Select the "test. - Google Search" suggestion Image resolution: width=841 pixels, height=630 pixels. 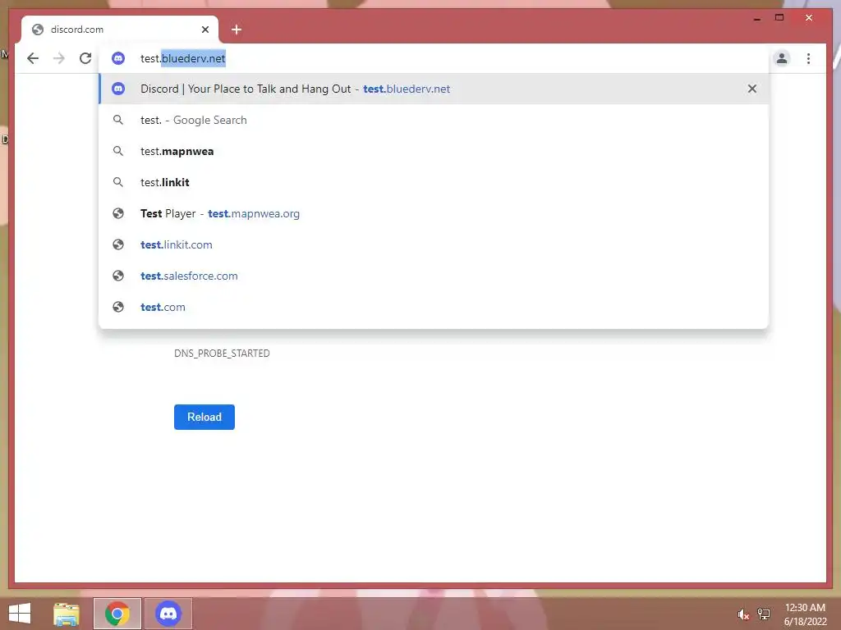[434, 120]
